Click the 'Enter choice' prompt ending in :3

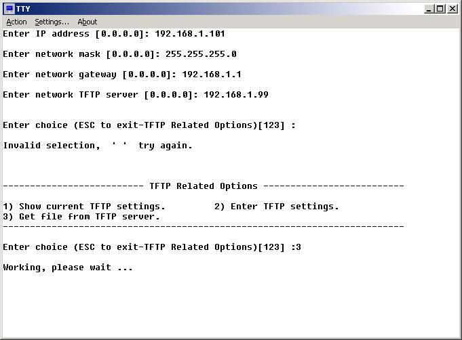pos(152,247)
